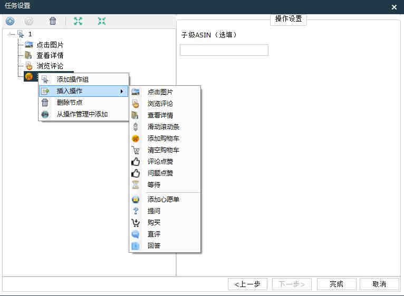
Task: Insert 等待 operation
Action: pyautogui.click(x=165, y=185)
